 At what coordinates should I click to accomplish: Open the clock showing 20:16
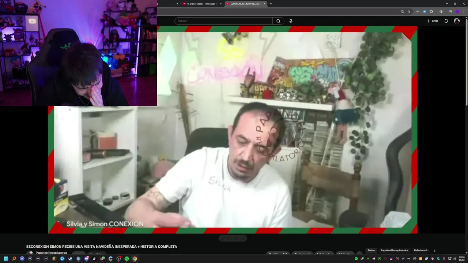[461, 259]
